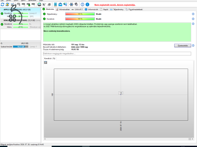Click the blue info circle toolbar icon
Screen dimensions: 197x147
pos(87,5)
